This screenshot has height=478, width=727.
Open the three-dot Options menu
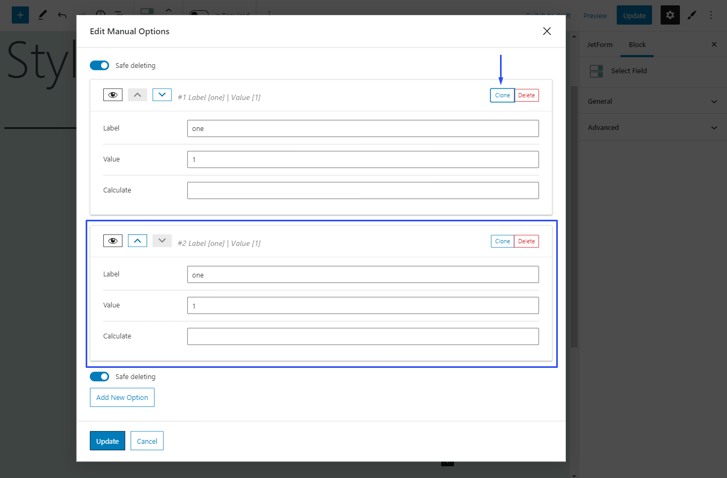point(711,15)
